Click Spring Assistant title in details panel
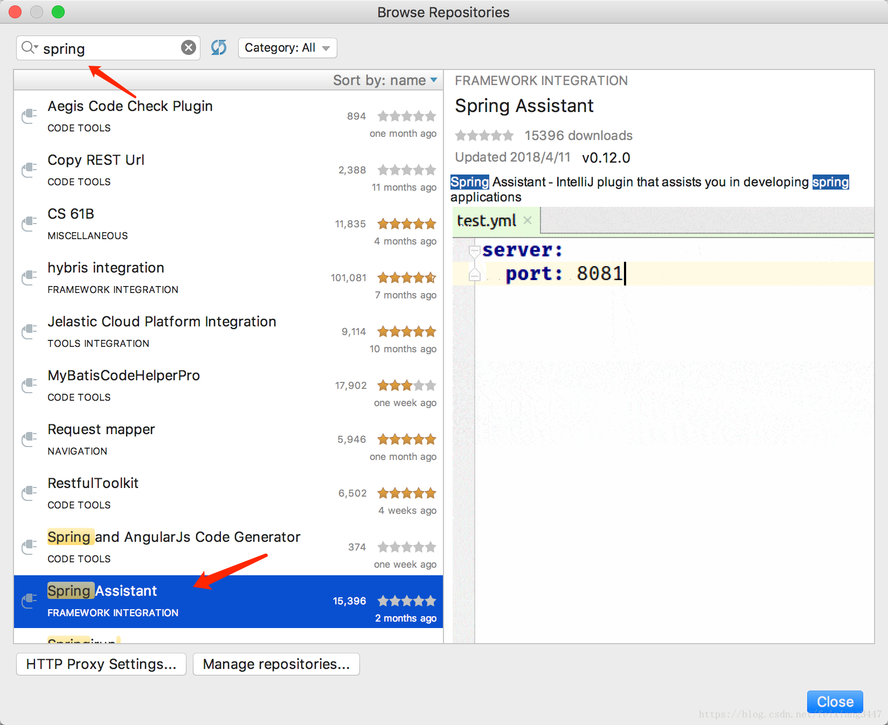The width and height of the screenshot is (888, 725). (524, 106)
